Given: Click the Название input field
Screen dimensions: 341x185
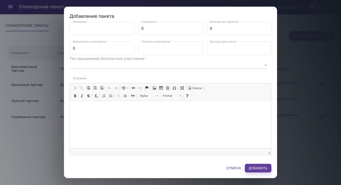Looking at the screenshot, I should 102,29.
